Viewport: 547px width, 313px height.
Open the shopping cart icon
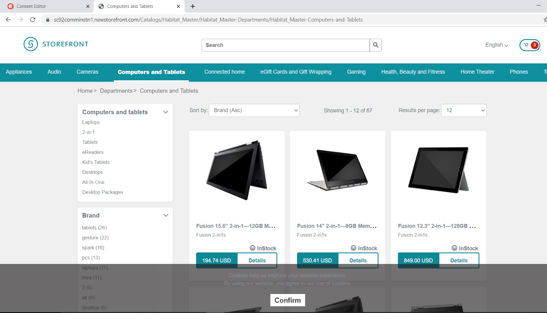[x=530, y=45]
